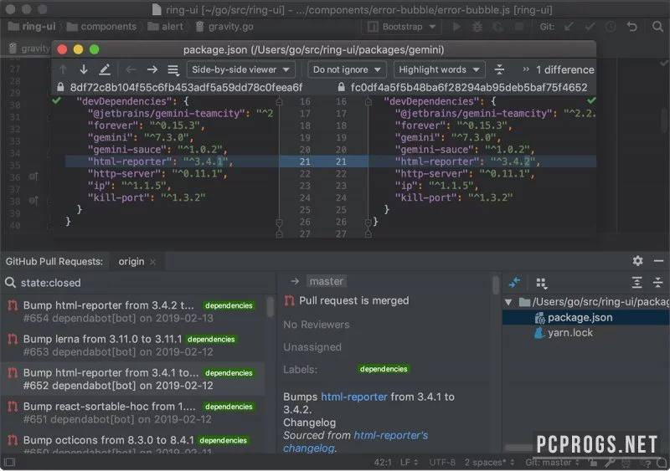Click the double chevron more actions icon
Screen dimensions: 670x471
pos(526,69)
